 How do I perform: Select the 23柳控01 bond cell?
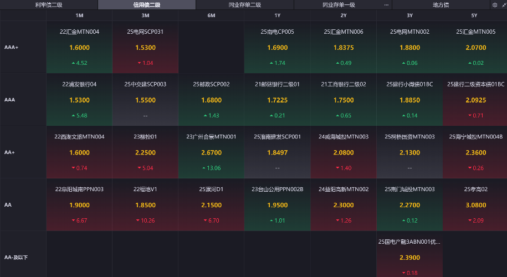point(145,152)
